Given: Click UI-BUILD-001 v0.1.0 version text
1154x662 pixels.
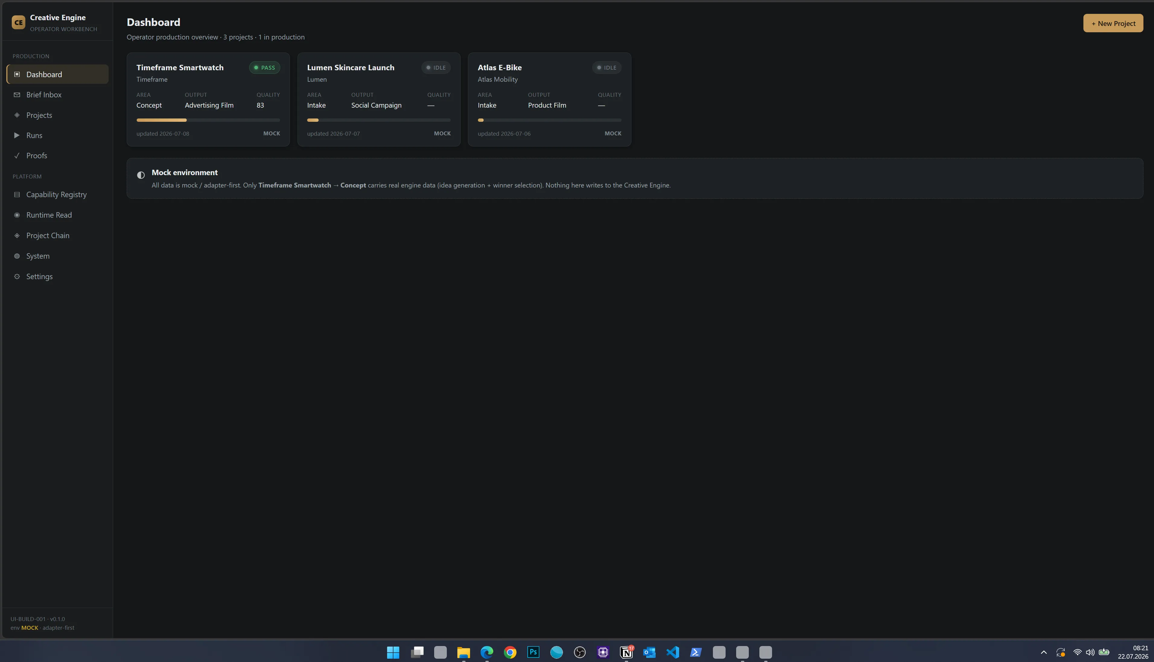Looking at the screenshot, I should click(x=38, y=619).
